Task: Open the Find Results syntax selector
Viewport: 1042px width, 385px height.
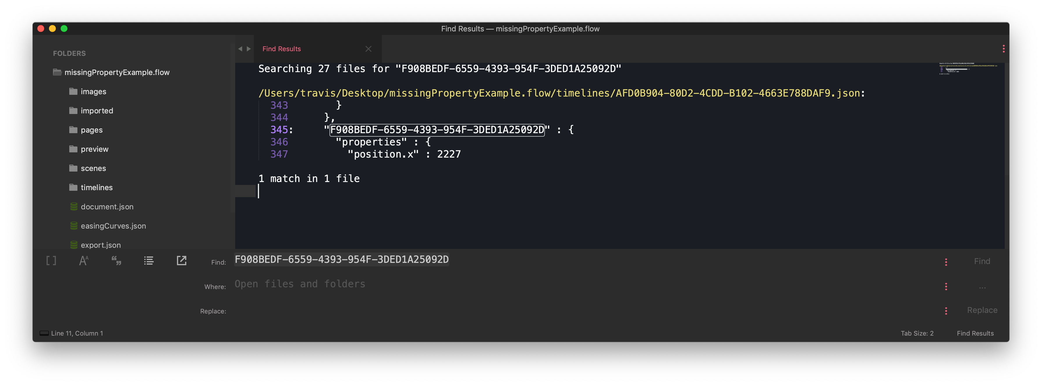Action: point(975,333)
